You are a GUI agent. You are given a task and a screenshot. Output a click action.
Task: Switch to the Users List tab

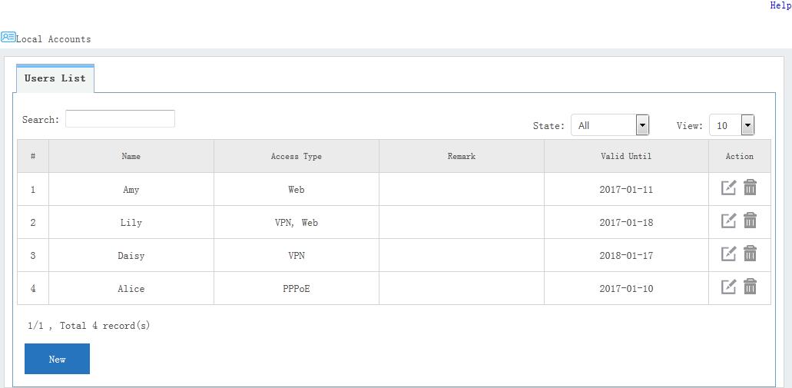[x=55, y=78]
